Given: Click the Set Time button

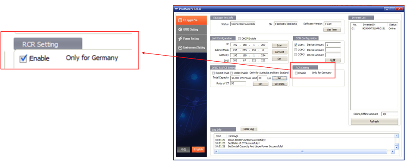Looking at the screenshot, I should pyautogui.click(x=332, y=30).
